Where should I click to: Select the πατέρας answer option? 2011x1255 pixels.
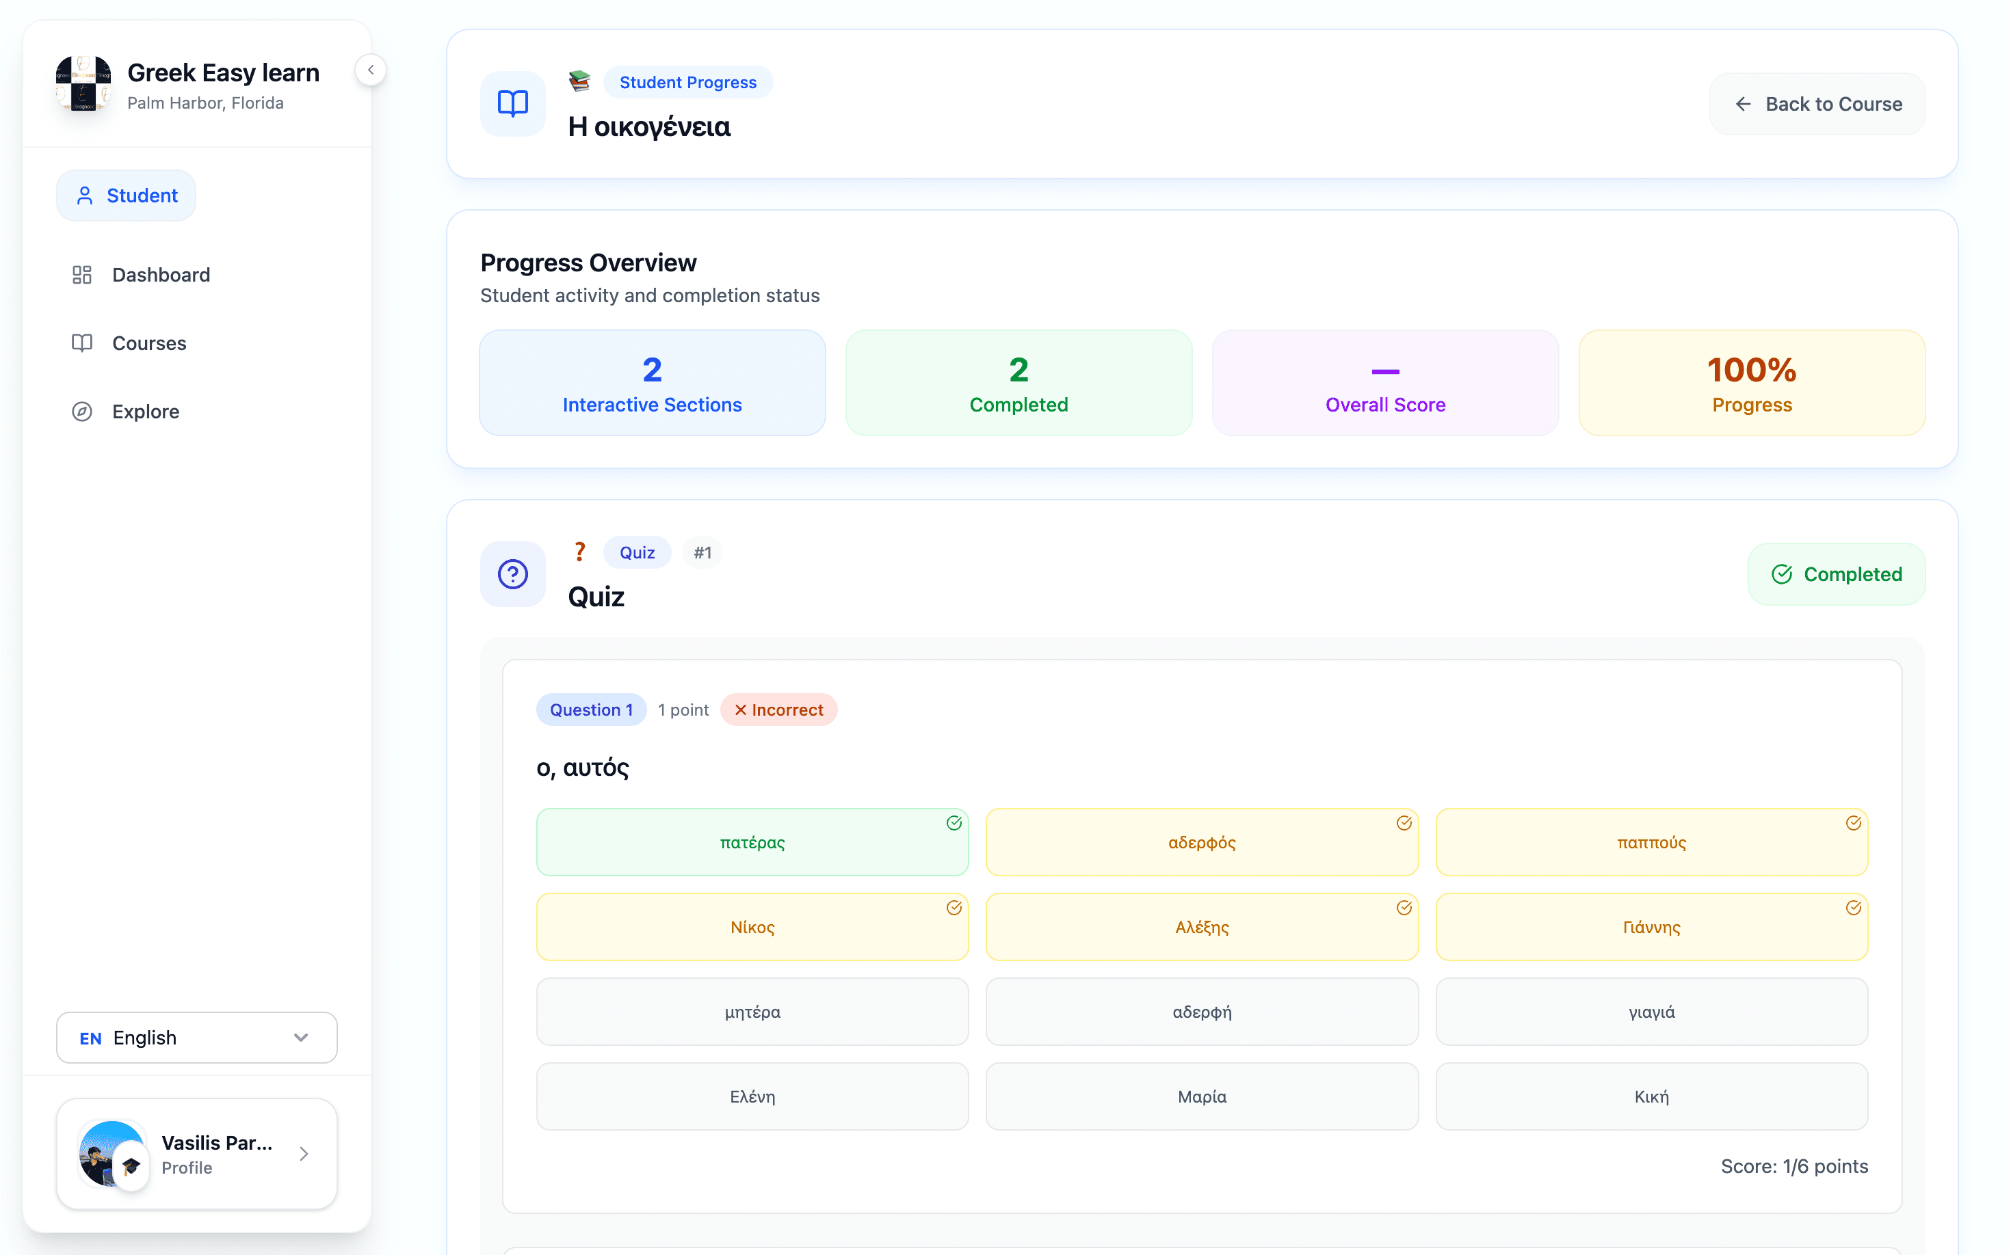(752, 842)
